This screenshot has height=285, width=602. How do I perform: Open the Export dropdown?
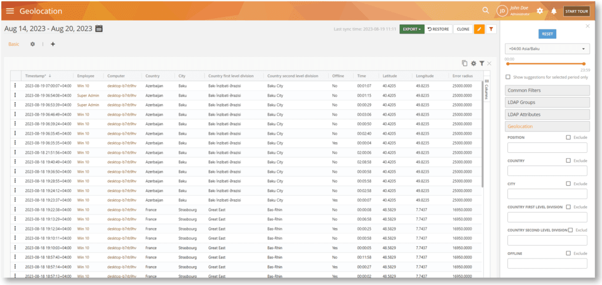click(412, 29)
